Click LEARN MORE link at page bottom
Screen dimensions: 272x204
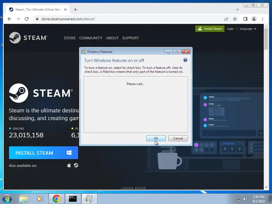click(x=134, y=188)
